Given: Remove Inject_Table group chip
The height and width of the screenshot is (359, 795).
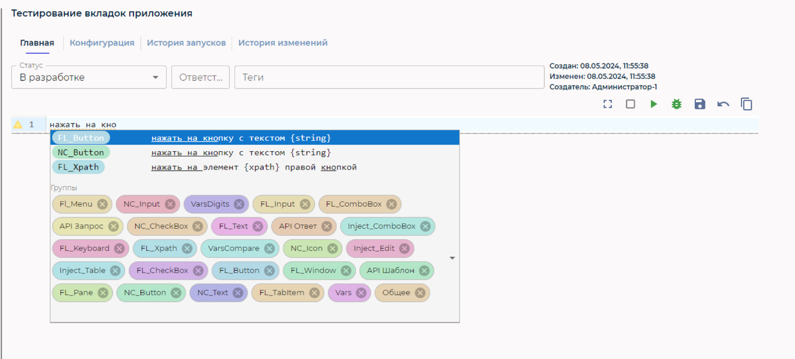Looking at the screenshot, I should (115, 271).
